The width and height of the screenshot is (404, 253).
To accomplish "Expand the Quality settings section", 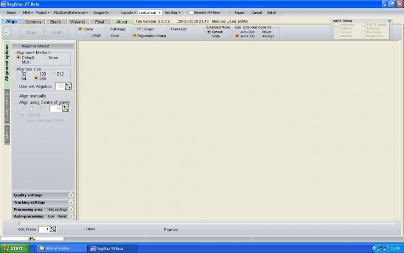I will [x=71, y=195].
